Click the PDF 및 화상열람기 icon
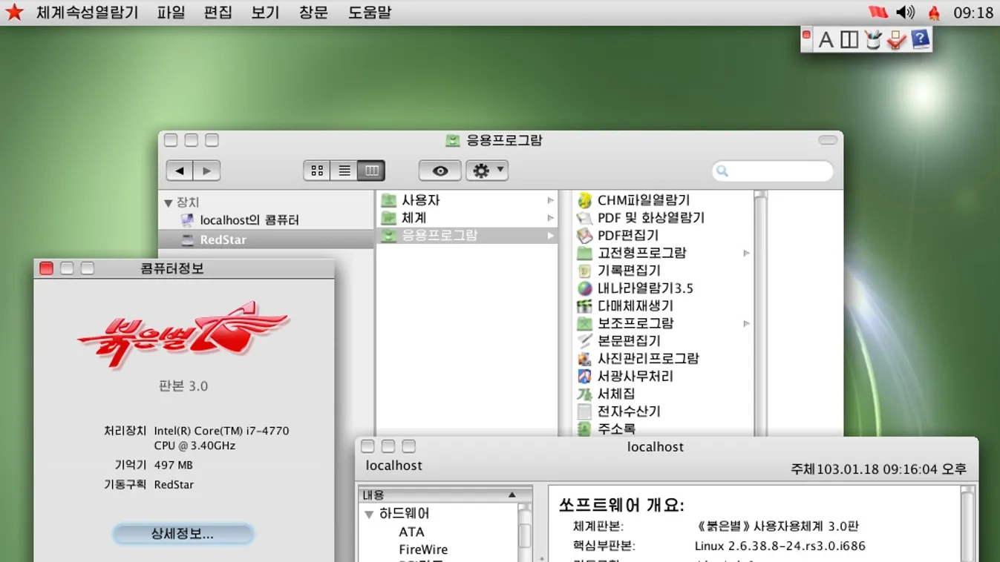 pyautogui.click(x=585, y=218)
